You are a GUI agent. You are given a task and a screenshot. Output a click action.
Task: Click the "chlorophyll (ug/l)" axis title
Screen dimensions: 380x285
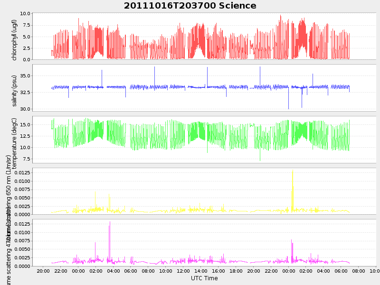(14, 40)
